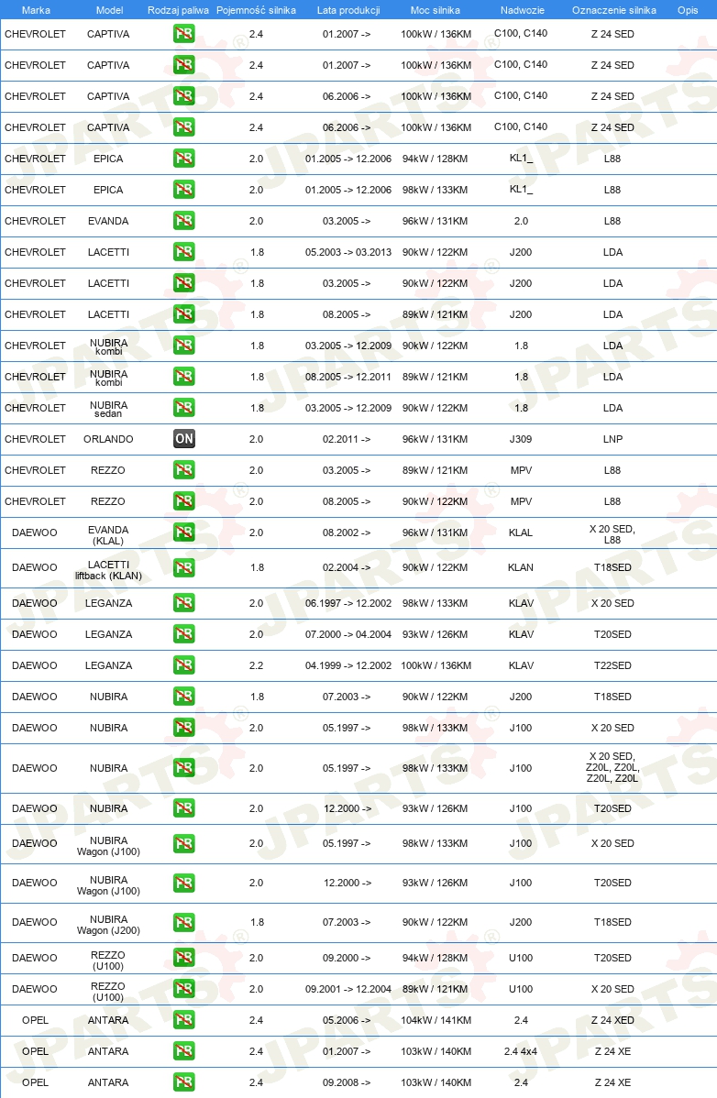Click petrol icon for Antara 09.2008 row
This screenshot has height=1098, width=717.
184,1082
